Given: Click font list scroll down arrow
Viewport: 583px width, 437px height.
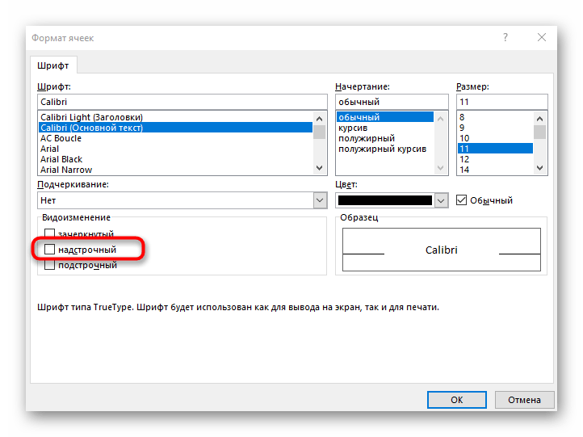Looking at the screenshot, I should click(319, 168).
